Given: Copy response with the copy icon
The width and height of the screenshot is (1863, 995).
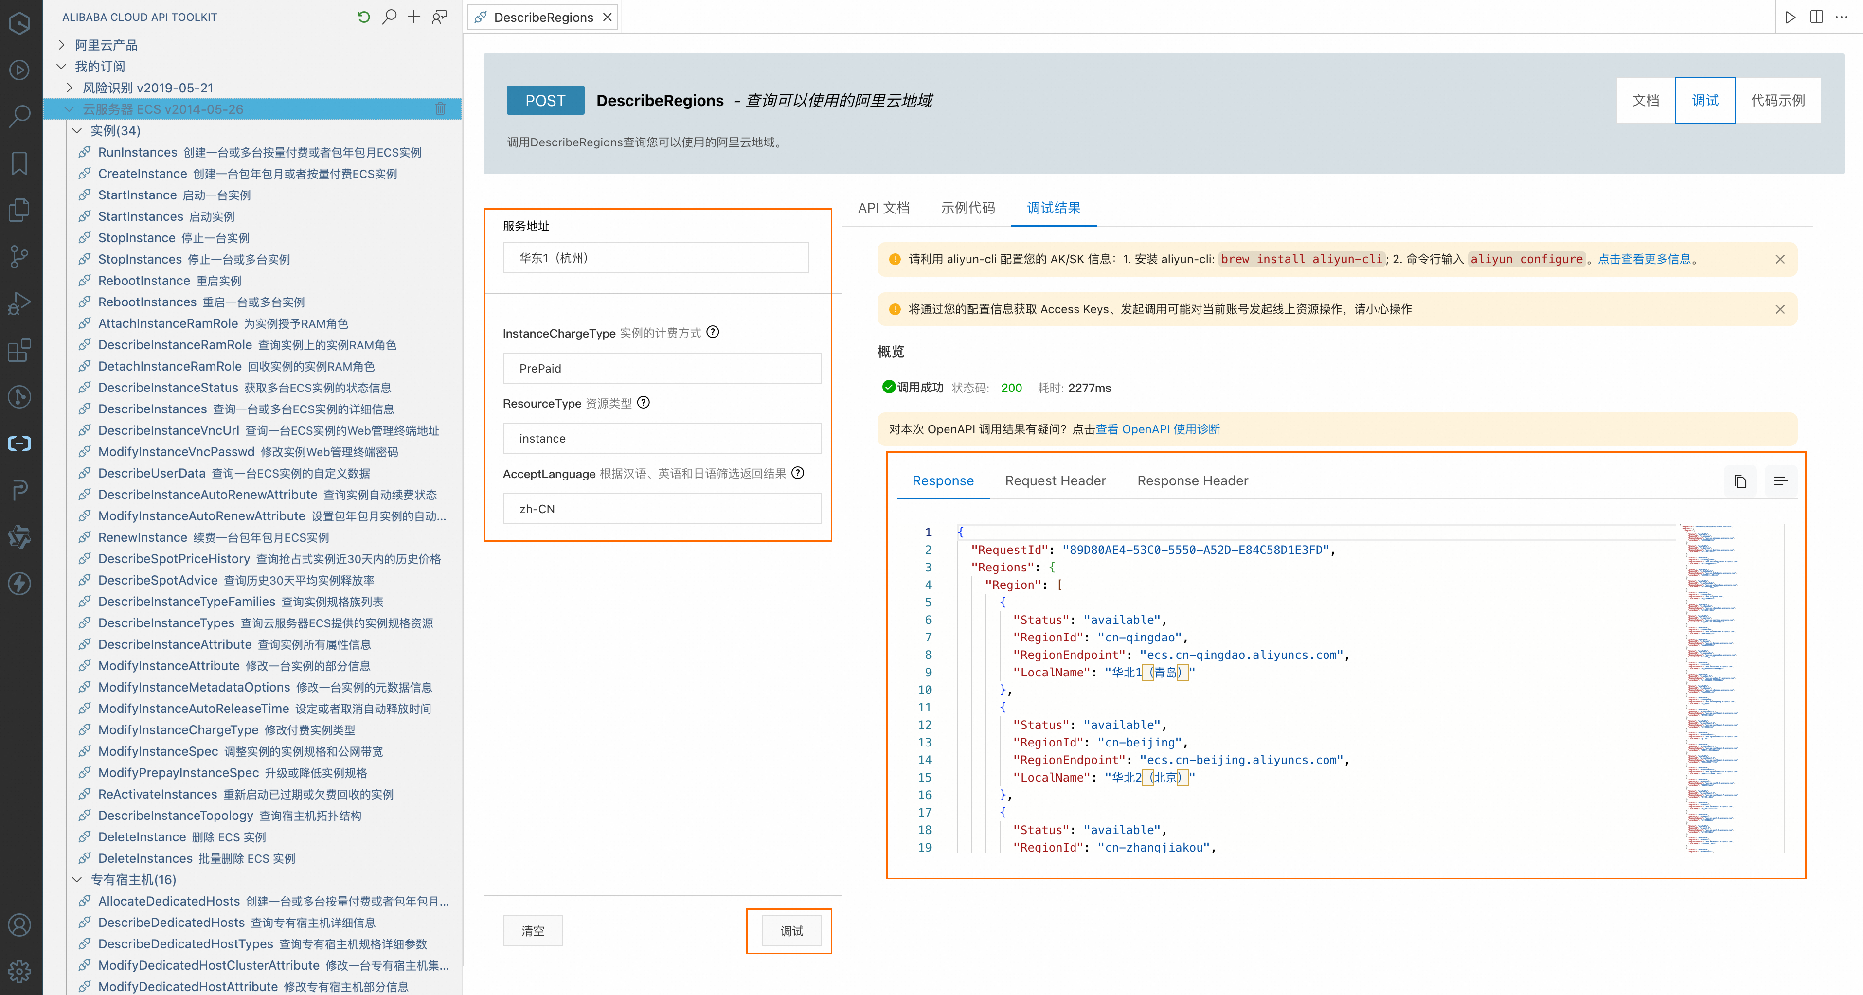Looking at the screenshot, I should pyautogui.click(x=1740, y=481).
